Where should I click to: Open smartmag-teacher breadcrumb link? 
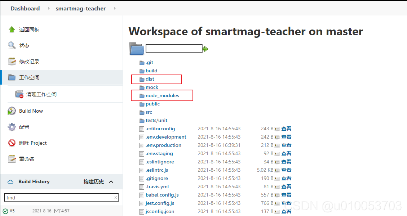click(80, 9)
